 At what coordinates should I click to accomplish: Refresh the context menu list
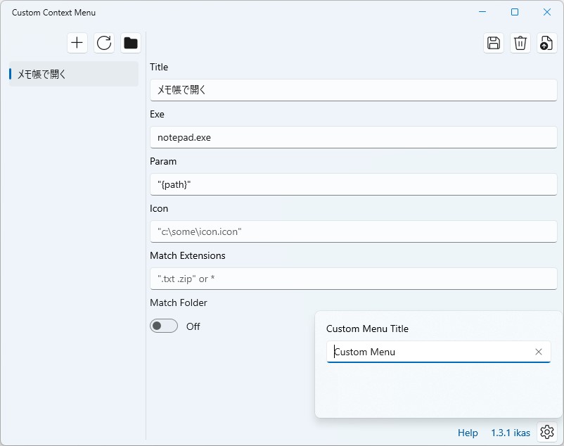click(x=104, y=43)
